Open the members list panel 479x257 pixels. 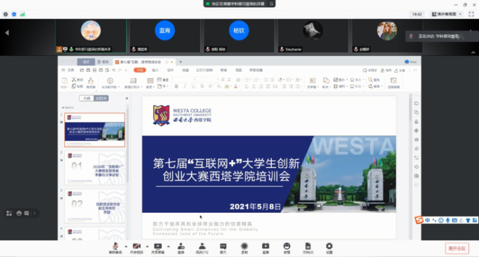pos(202,247)
